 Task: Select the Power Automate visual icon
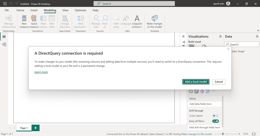[x=208, y=91]
